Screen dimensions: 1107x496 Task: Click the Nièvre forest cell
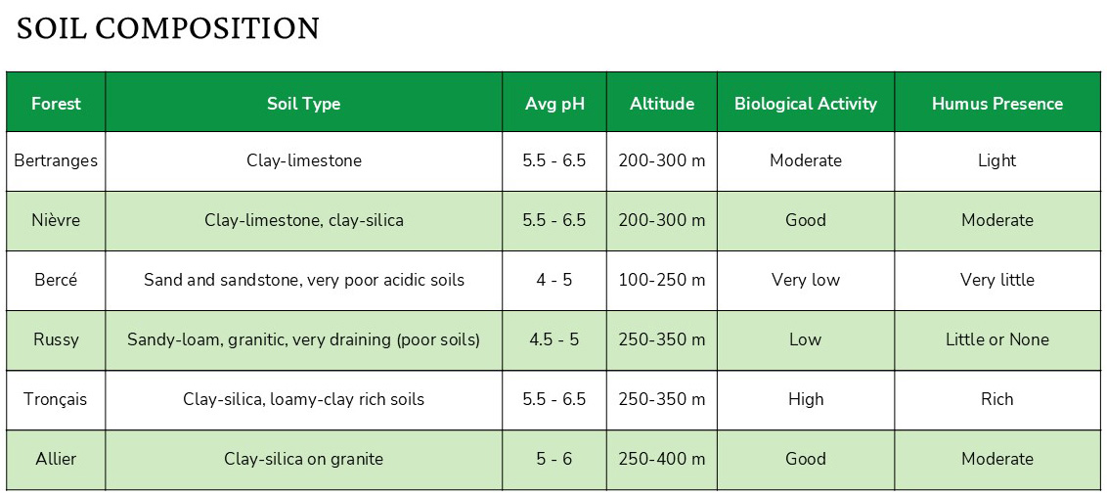coord(56,220)
